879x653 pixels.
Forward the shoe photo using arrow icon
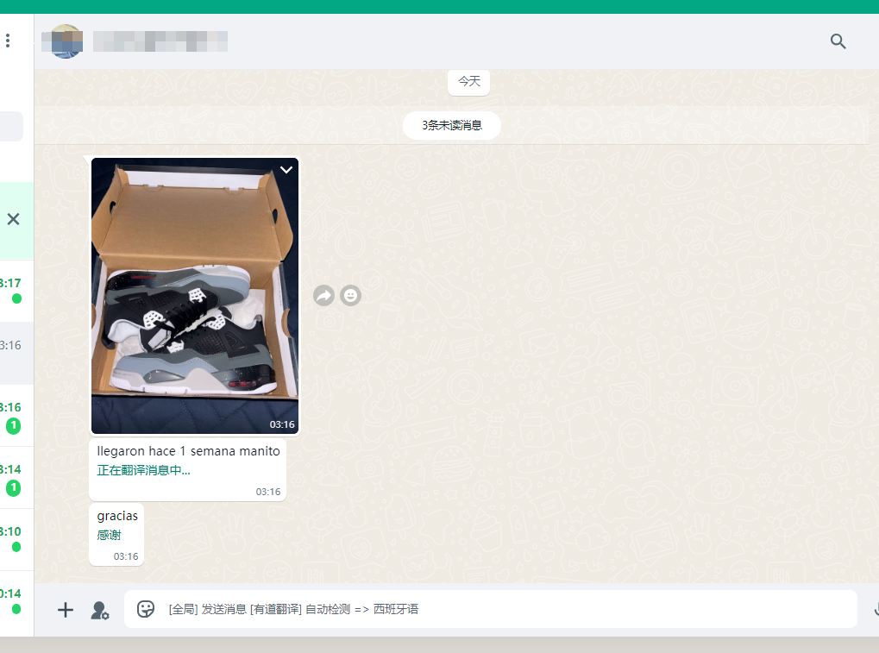(x=323, y=296)
